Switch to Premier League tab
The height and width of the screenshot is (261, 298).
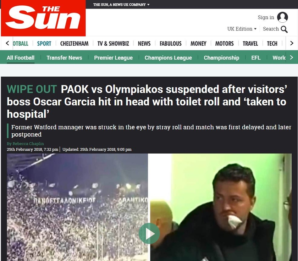click(x=113, y=57)
